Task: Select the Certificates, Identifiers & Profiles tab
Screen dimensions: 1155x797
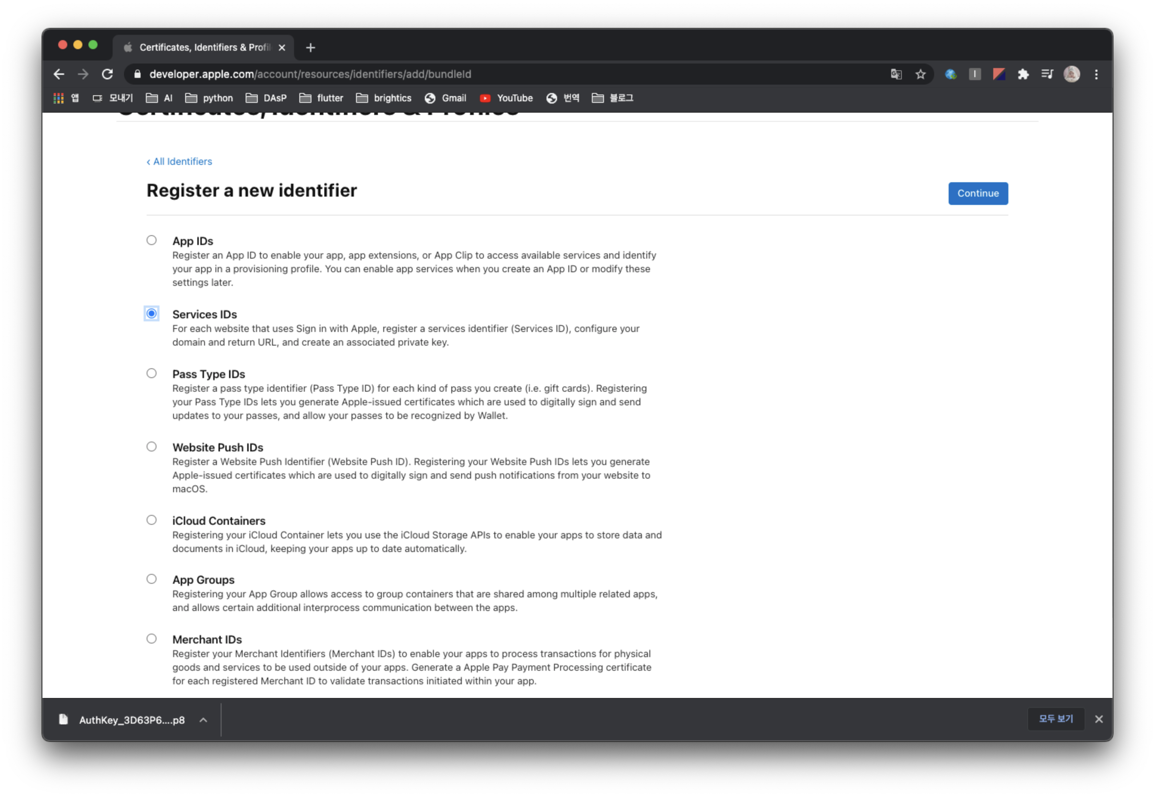Action: click(200, 47)
